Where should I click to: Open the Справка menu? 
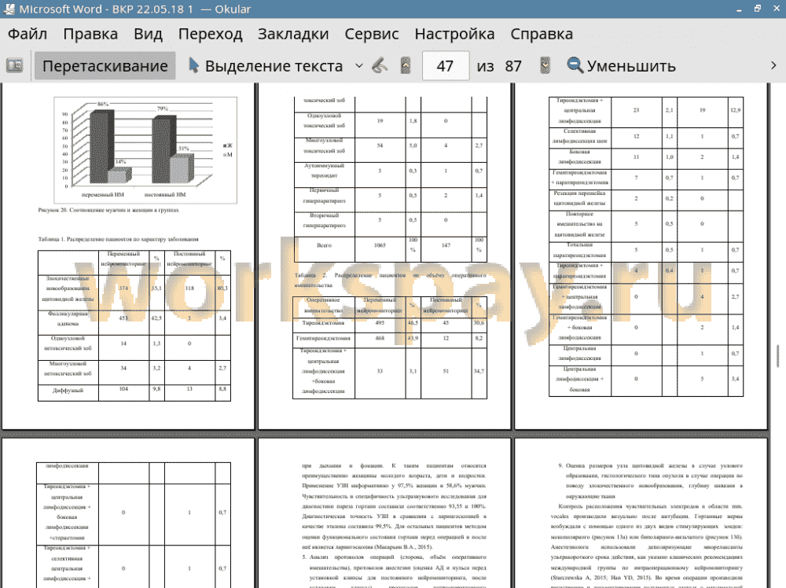click(x=542, y=34)
